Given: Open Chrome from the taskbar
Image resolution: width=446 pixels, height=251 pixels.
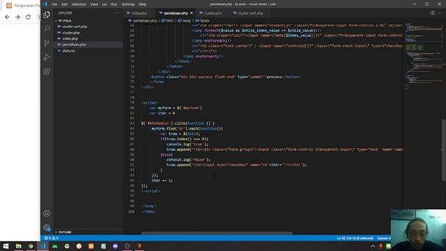Looking at the screenshot, I should click(x=31, y=246).
